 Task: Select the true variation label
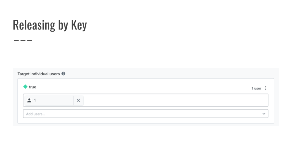pos(33,87)
